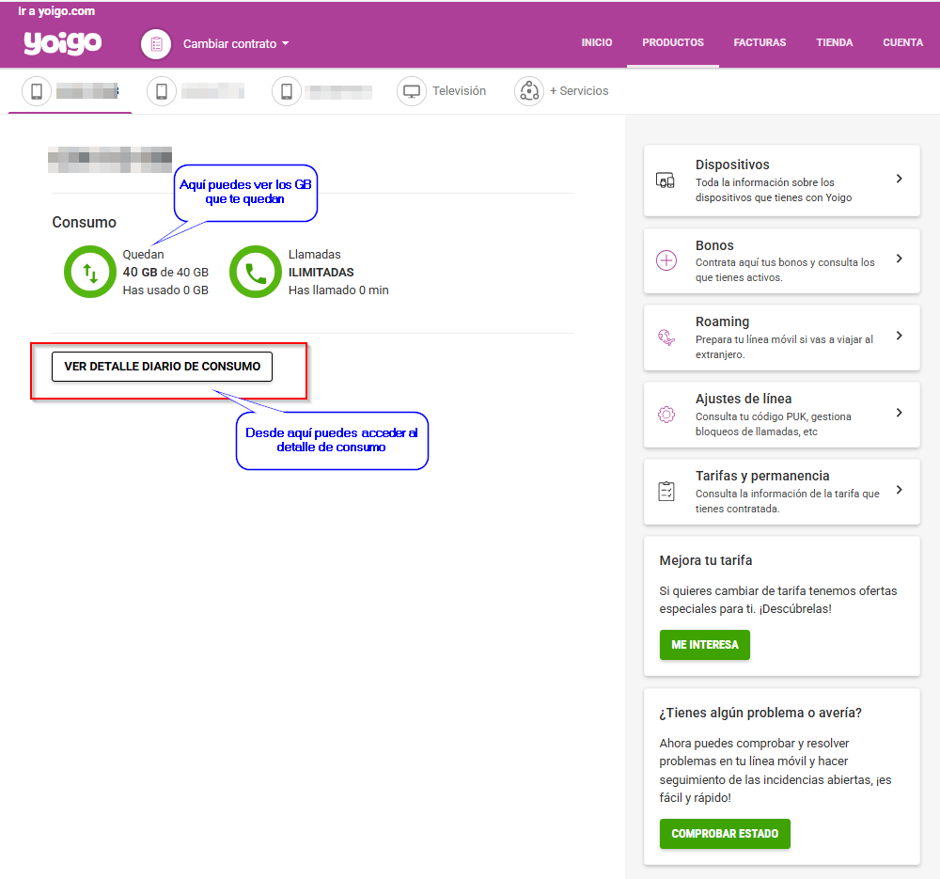This screenshot has width=940, height=879.
Task: Click the Dispositivos devices icon
Action: coord(666,181)
